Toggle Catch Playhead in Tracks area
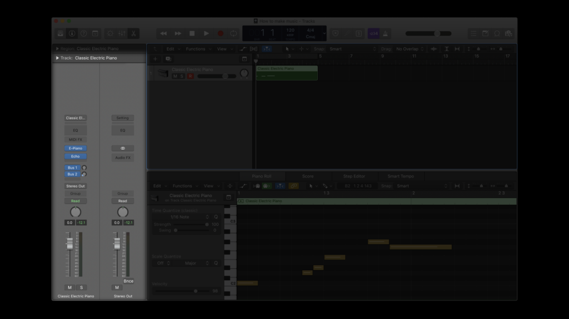The height and width of the screenshot is (319, 569). pyautogui.click(x=267, y=49)
